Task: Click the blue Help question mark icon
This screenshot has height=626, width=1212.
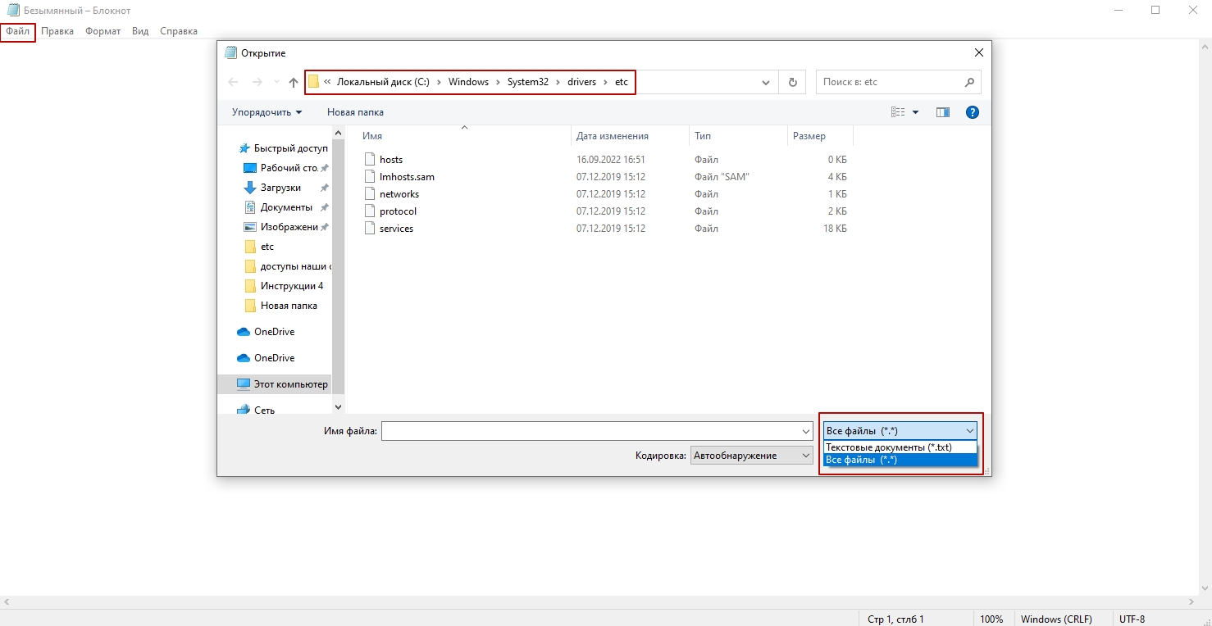Action: pyautogui.click(x=973, y=112)
